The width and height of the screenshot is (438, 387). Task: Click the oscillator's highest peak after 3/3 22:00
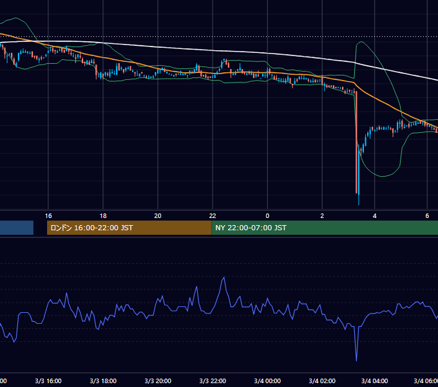pyautogui.click(x=224, y=277)
